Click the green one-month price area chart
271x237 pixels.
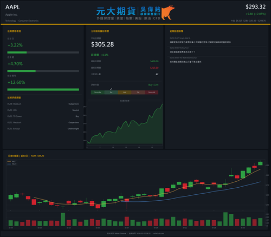pyautogui.click(x=125, y=124)
